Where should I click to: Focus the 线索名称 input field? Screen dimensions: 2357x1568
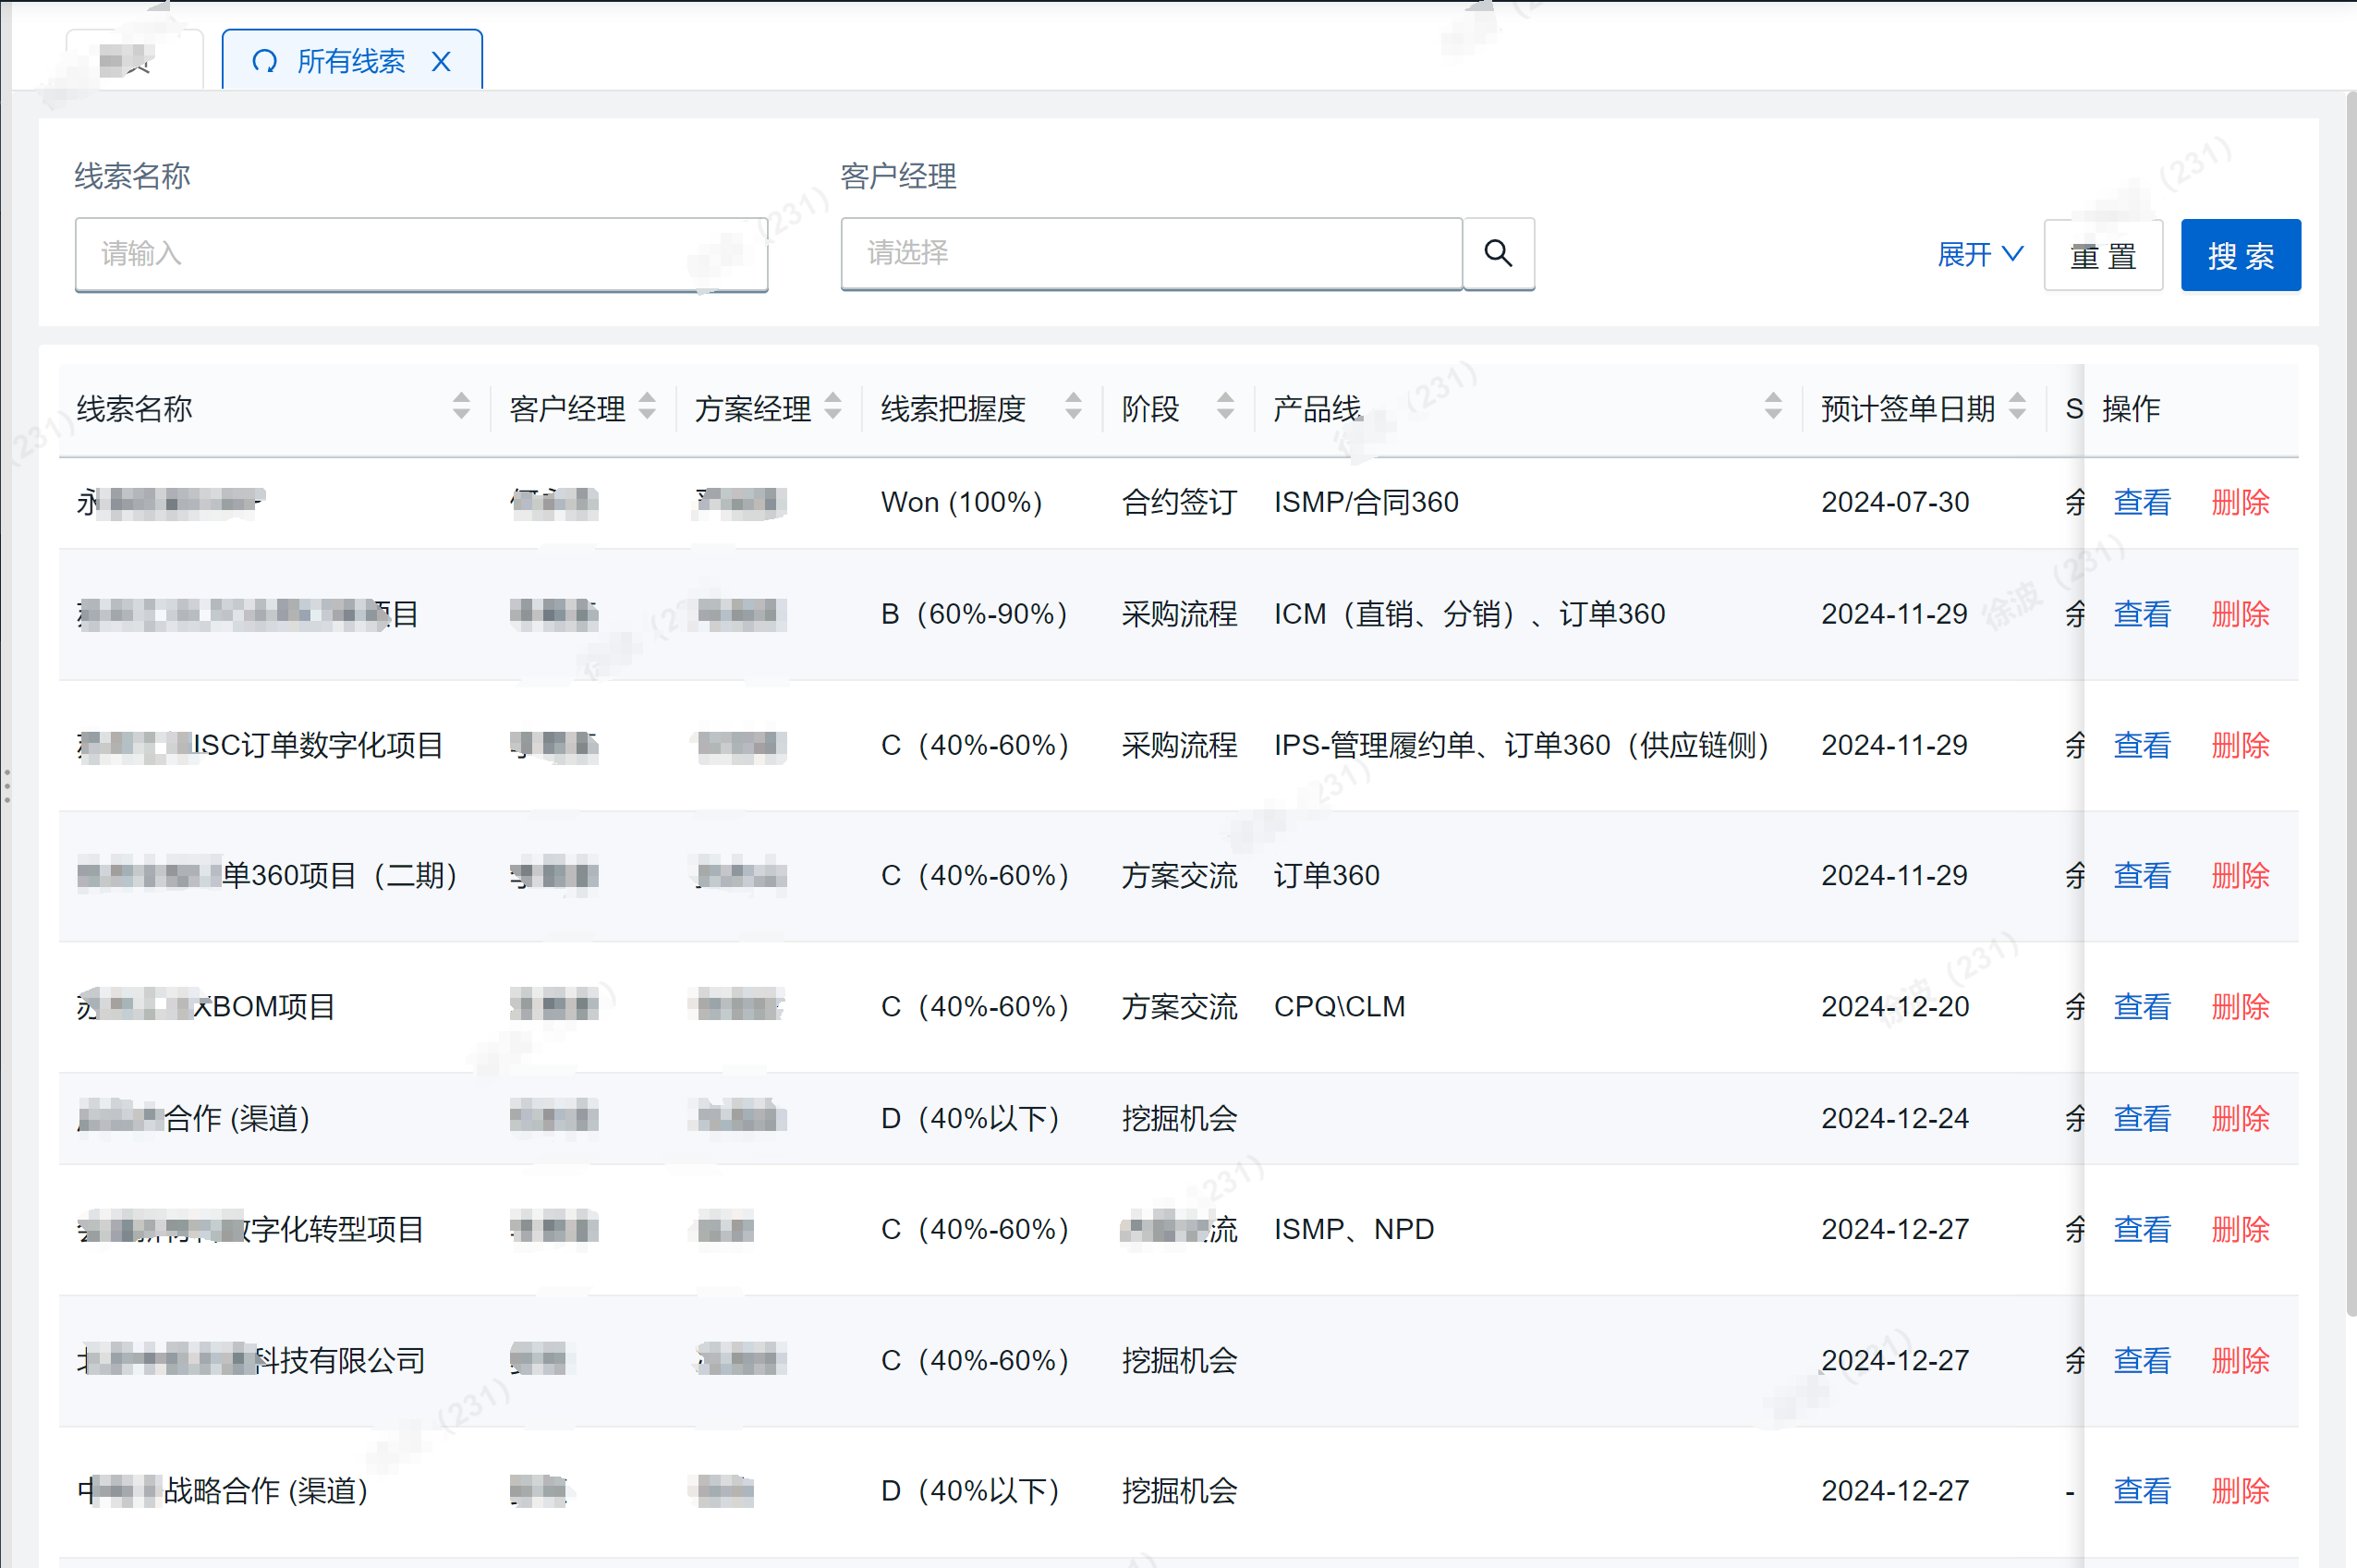point(421,254)
